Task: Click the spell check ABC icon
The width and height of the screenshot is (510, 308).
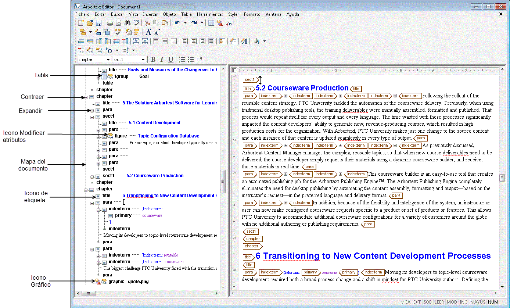Action: 136,23
